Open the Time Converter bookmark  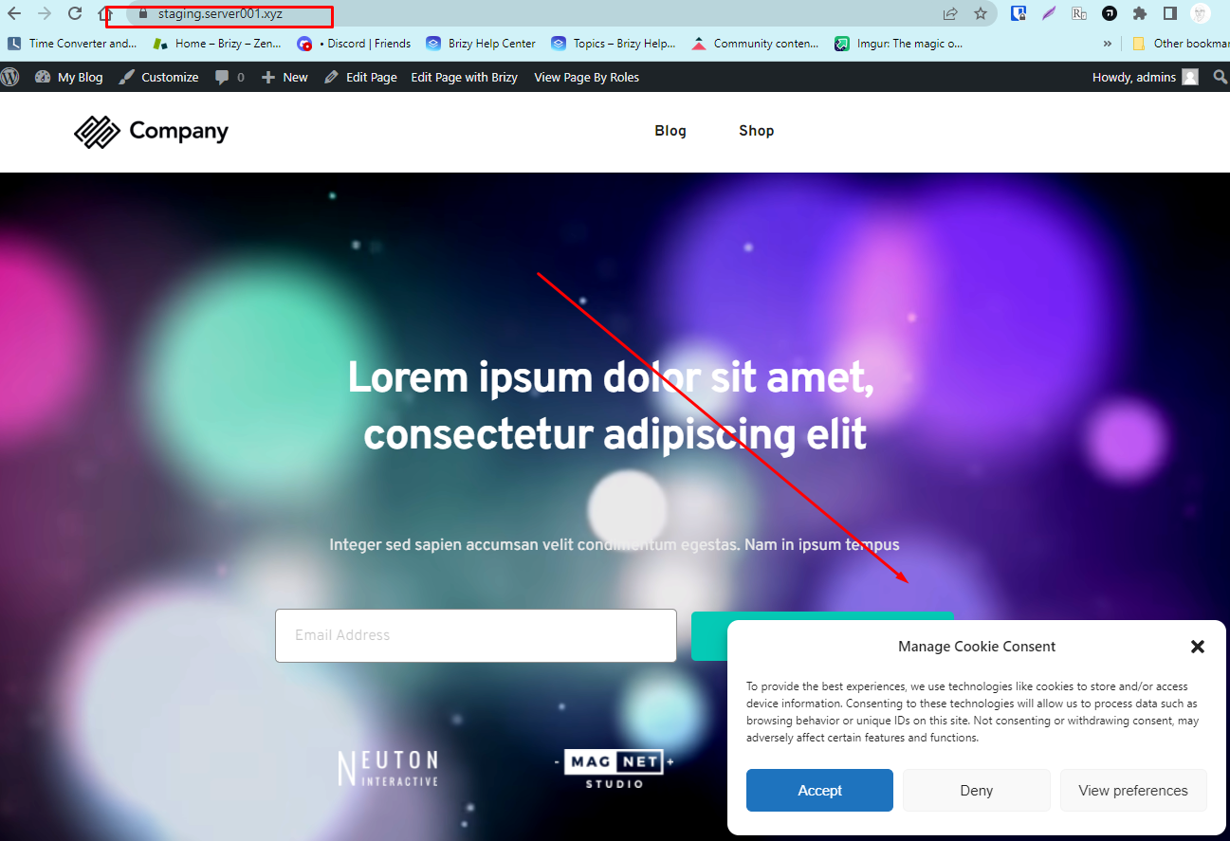pyautogui.click(x=72, y=43)
